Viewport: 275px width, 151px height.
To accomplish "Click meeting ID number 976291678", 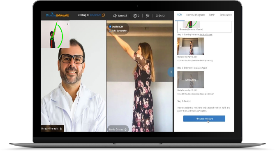I will click(95, 15).
